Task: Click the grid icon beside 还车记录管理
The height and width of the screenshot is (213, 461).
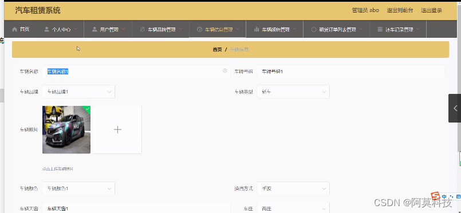Action: click(380, 29)
